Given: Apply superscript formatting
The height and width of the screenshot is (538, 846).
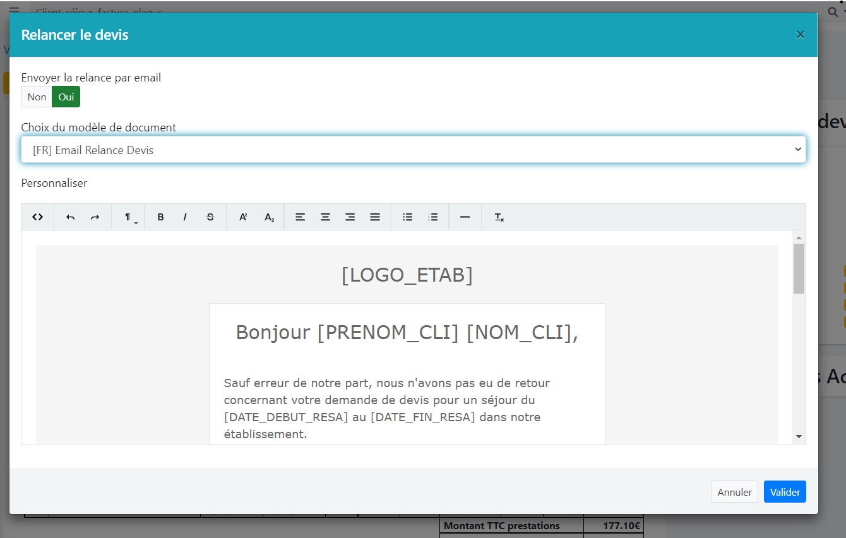Looking at the screenshot, I should tap(243, 217).
